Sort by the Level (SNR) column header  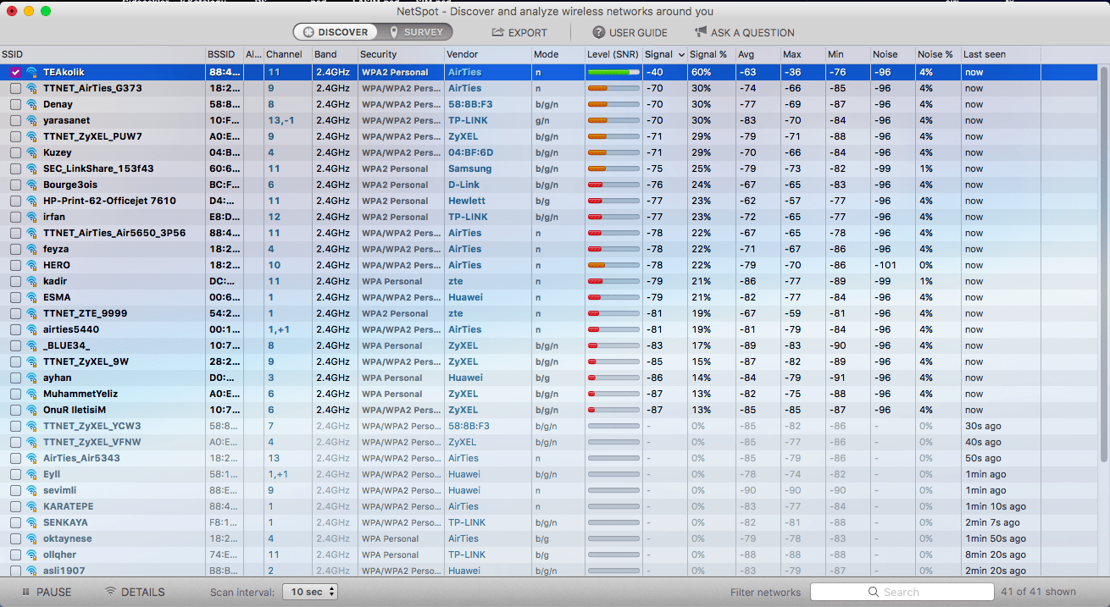(x=613, y=54)
